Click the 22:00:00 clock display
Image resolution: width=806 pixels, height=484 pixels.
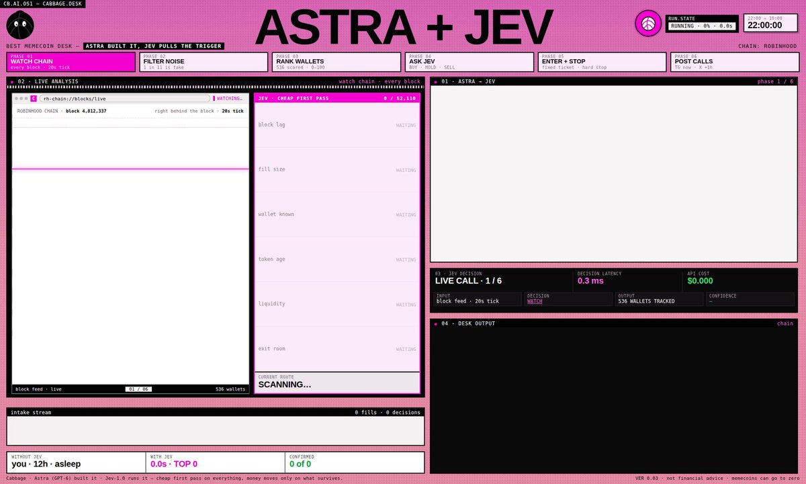pyautogui.click(x=764, y=26)
